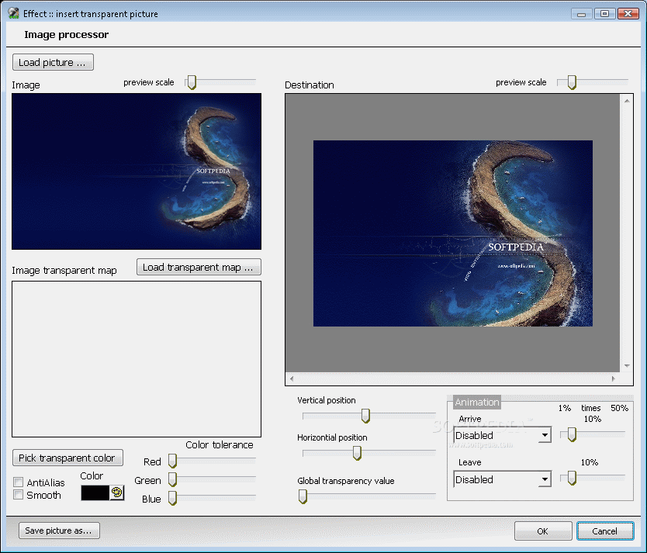Enable the Smooth checkbox
647x553 pixels.
18,495
